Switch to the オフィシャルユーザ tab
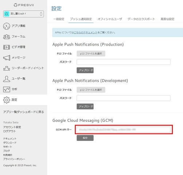Image resolution: width=183 pixels, height=175 pixels. pos(110,19)
